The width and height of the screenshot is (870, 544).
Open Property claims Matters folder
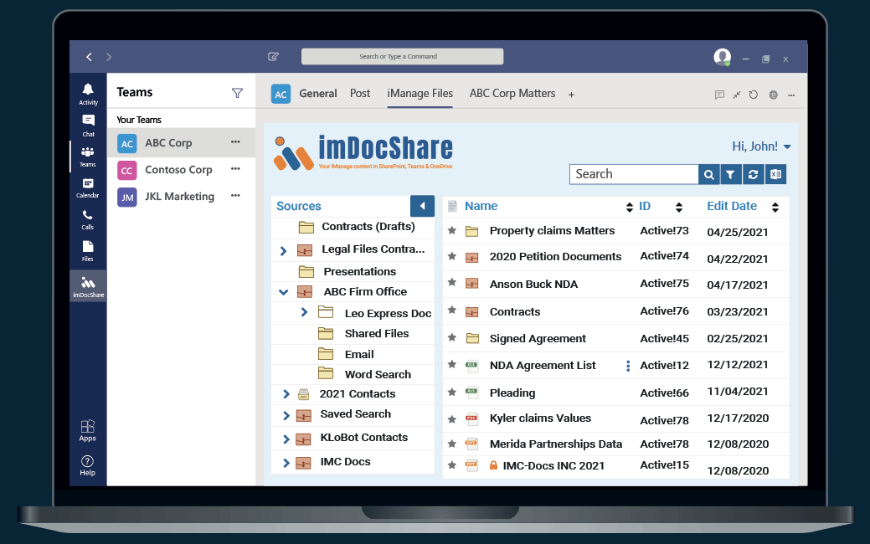click(x=552, y=231)
